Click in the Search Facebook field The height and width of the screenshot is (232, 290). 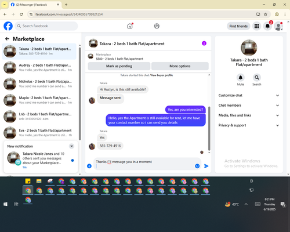[x=46, y=26]
